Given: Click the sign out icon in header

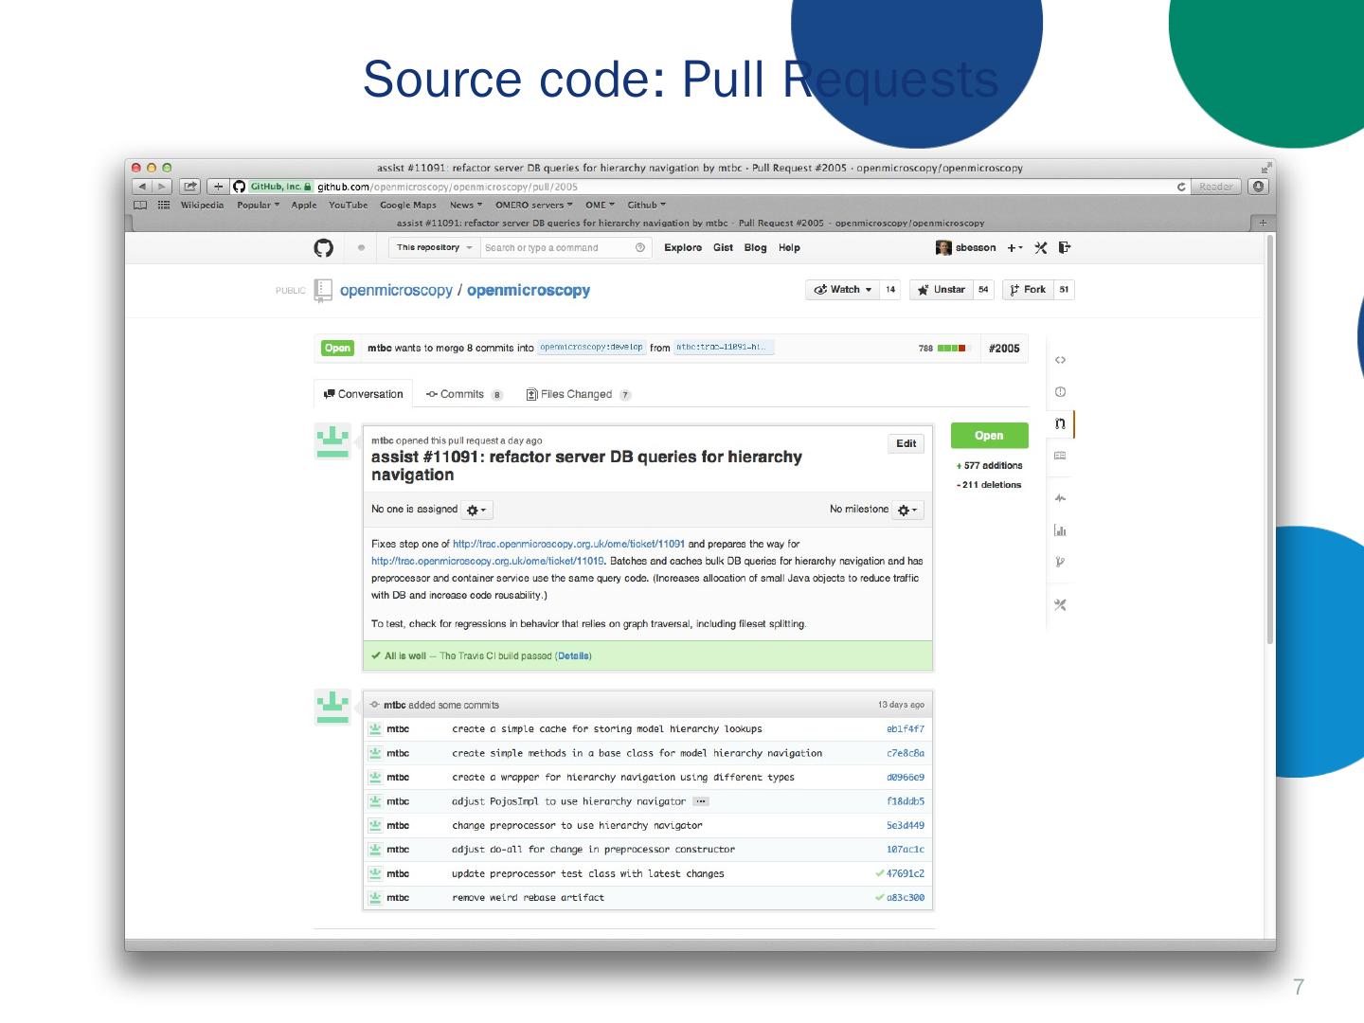Looking at the screenshot, I should [1065, 248].
